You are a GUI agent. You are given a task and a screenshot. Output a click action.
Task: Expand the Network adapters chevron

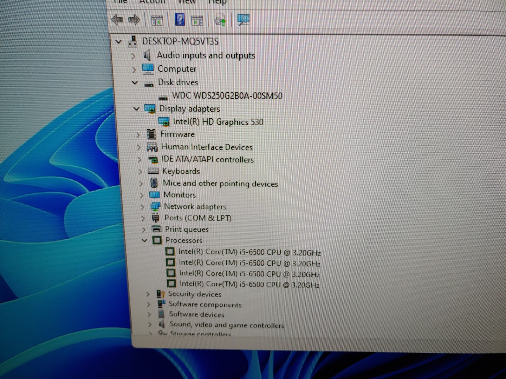coord(142,207)
